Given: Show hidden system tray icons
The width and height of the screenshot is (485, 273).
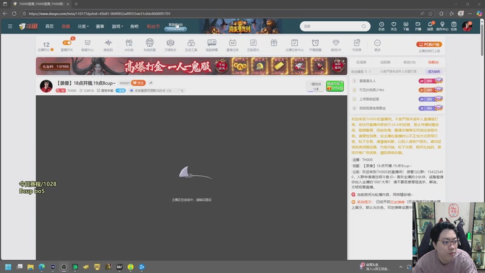Looking at the screenshot, I should coord(401,267).
